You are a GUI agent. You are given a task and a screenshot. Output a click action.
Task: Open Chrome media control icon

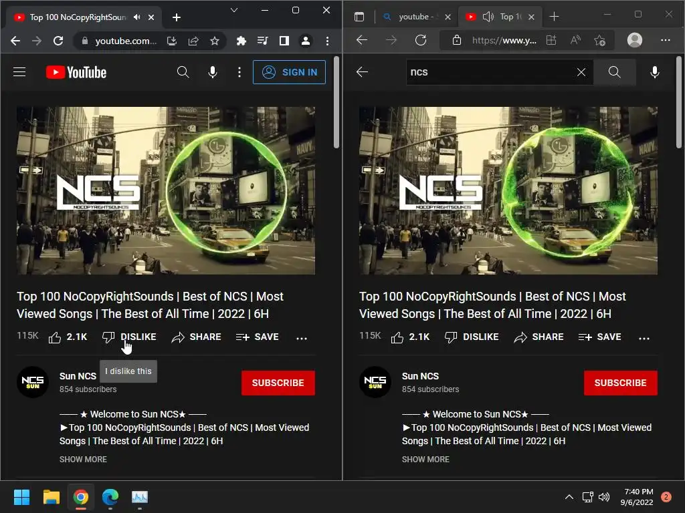262,41
